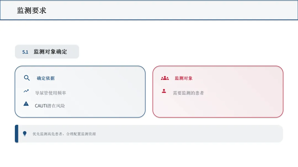Click the trending-up arrow icon
298x167 pixels.
pos(26,91)
